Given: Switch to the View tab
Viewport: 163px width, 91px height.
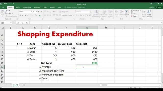Looking at the screenshot, I should pos(59,8).
